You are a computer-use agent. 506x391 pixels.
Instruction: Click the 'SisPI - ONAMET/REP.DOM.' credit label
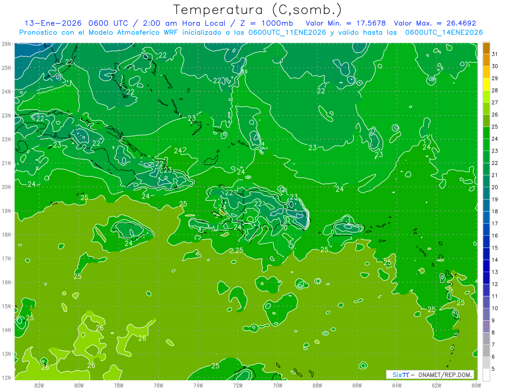[x=430, y=375]
